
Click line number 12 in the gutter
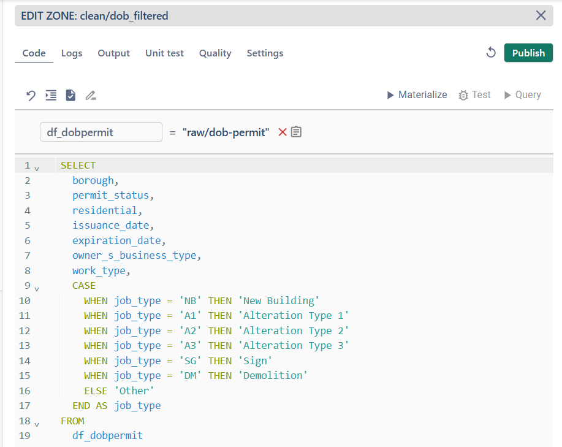[25, 330]
